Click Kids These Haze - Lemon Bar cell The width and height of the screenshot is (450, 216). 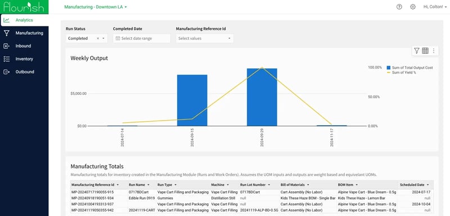click(x=362, y=198)
